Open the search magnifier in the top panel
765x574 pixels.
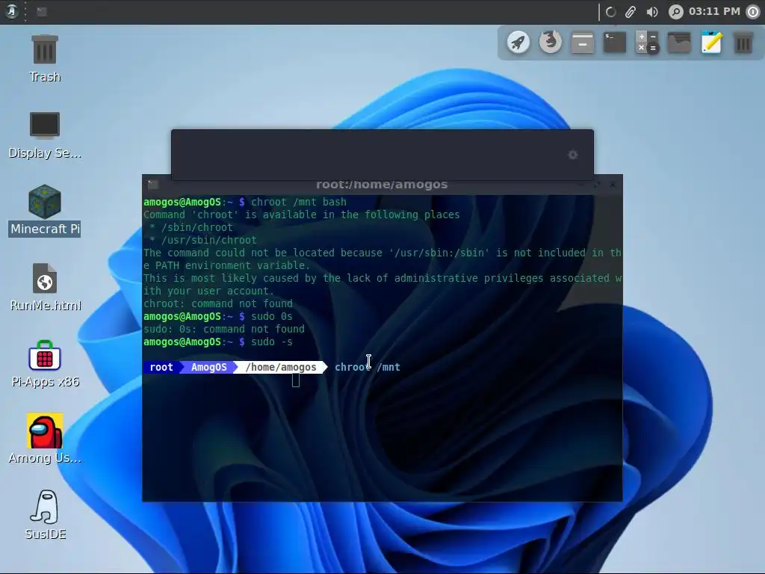[675, 12]
